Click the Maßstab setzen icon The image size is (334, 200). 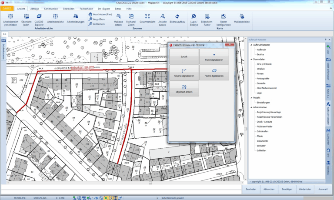click(x=118, y=16)
